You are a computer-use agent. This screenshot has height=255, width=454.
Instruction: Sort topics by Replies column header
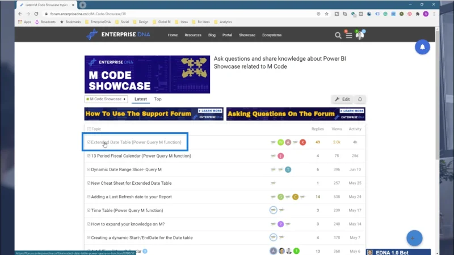click(x=318, y=129)
